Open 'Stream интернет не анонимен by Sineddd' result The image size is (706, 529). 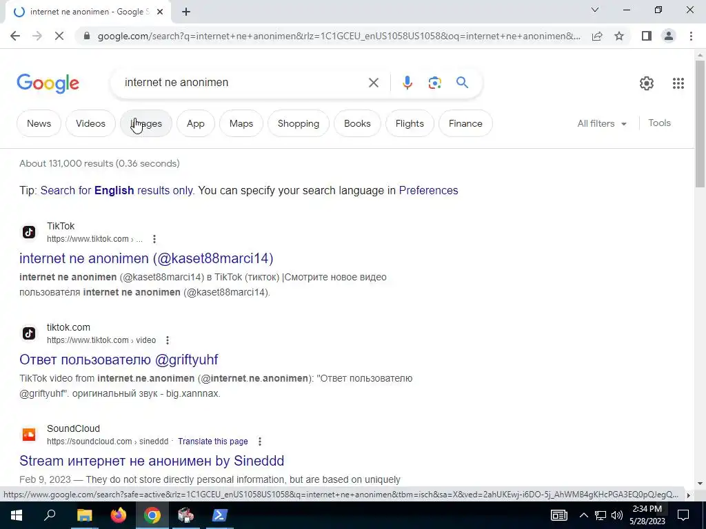point(152,461)
